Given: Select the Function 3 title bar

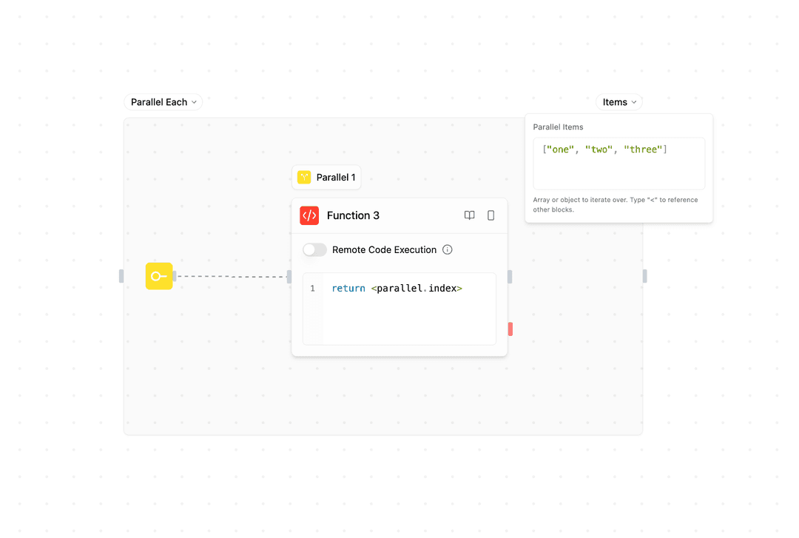Looking at the screenshot, I should [x=353, y=215].
